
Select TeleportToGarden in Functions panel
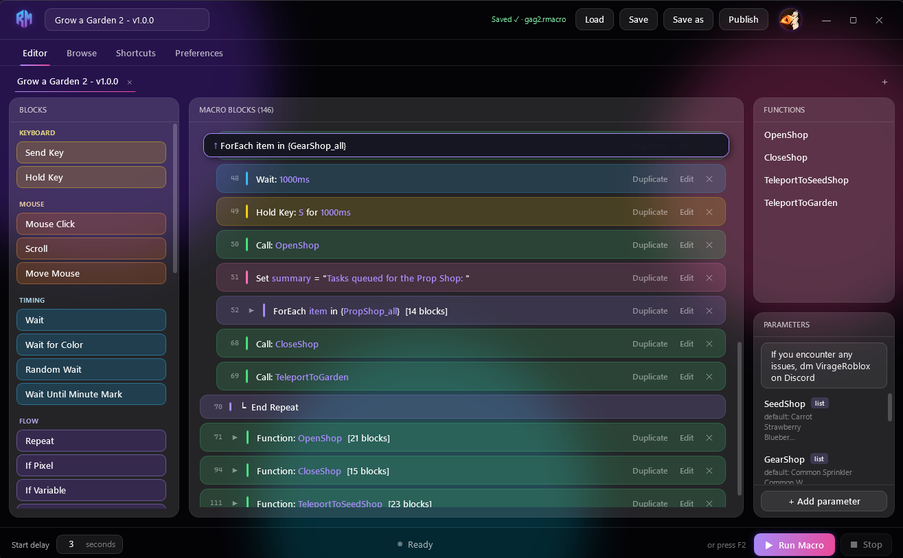click(x=801, y=203)
